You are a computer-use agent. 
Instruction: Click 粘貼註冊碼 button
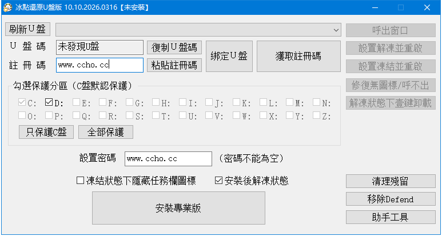point(174,65)
